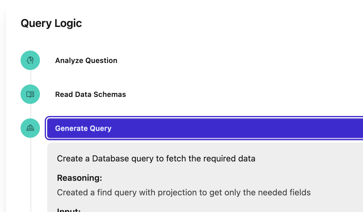The height and width of the screenshot is (212, 363).
Task: Click the partially visible Input: label
Action: pyautogui.click(x=69, y=210)
